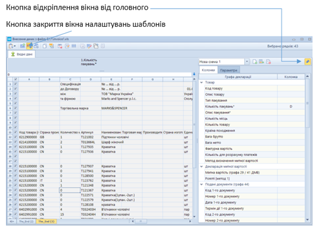Click the last grayed-out toolbar icon
This screenshot has width=319, height=229.
(103, 46)
